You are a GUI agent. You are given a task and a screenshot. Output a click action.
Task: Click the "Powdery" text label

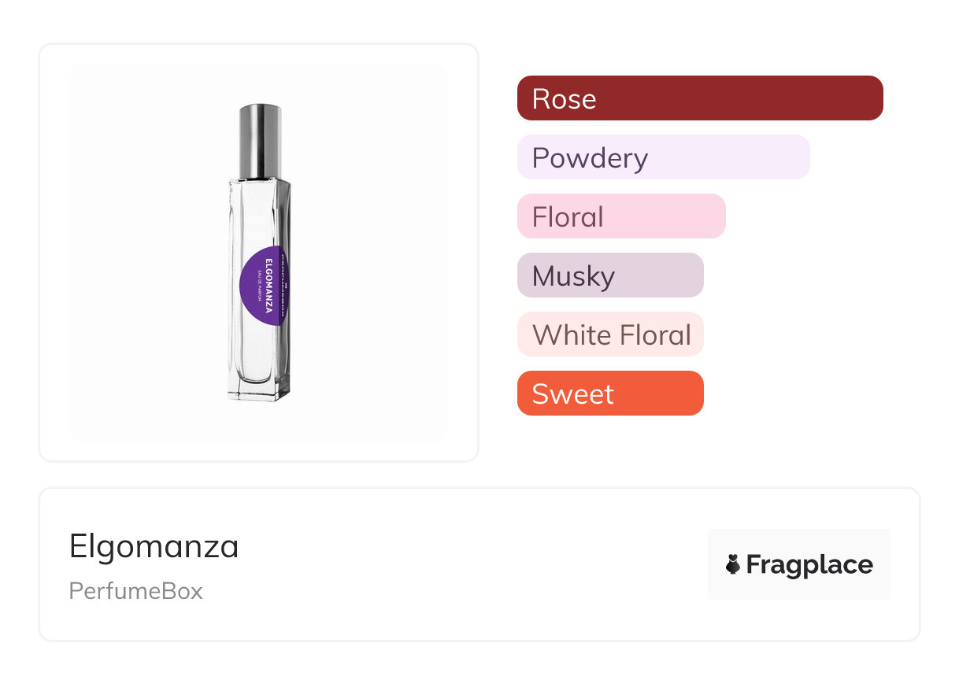[590, 158]
